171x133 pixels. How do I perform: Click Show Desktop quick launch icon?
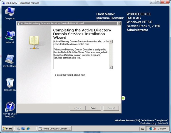pyautogui.click(x=23, y=129)
